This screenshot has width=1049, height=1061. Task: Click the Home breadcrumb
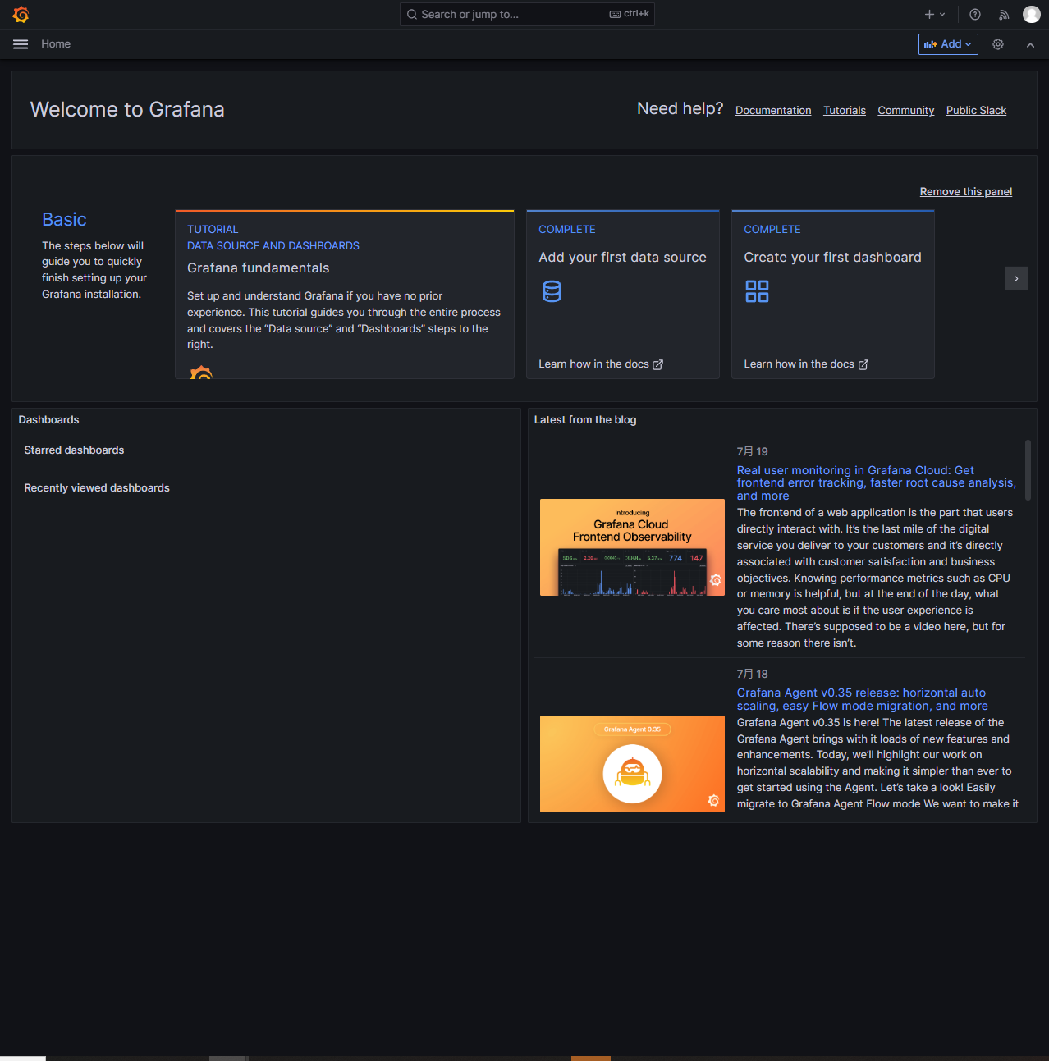[56, 44]
